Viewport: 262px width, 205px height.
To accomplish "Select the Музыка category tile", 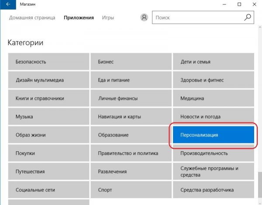I will pos(48,117).
